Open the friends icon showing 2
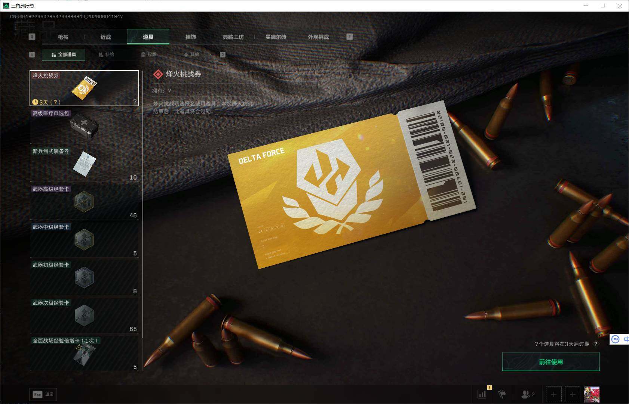 pos(528,394)
